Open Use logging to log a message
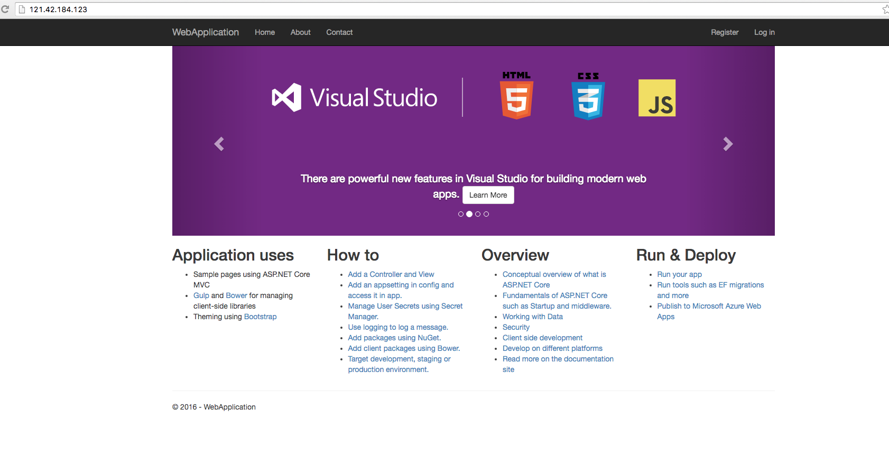889x464 pixels. (398, 327)
